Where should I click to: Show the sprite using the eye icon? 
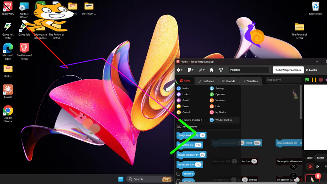click(310, 167)
